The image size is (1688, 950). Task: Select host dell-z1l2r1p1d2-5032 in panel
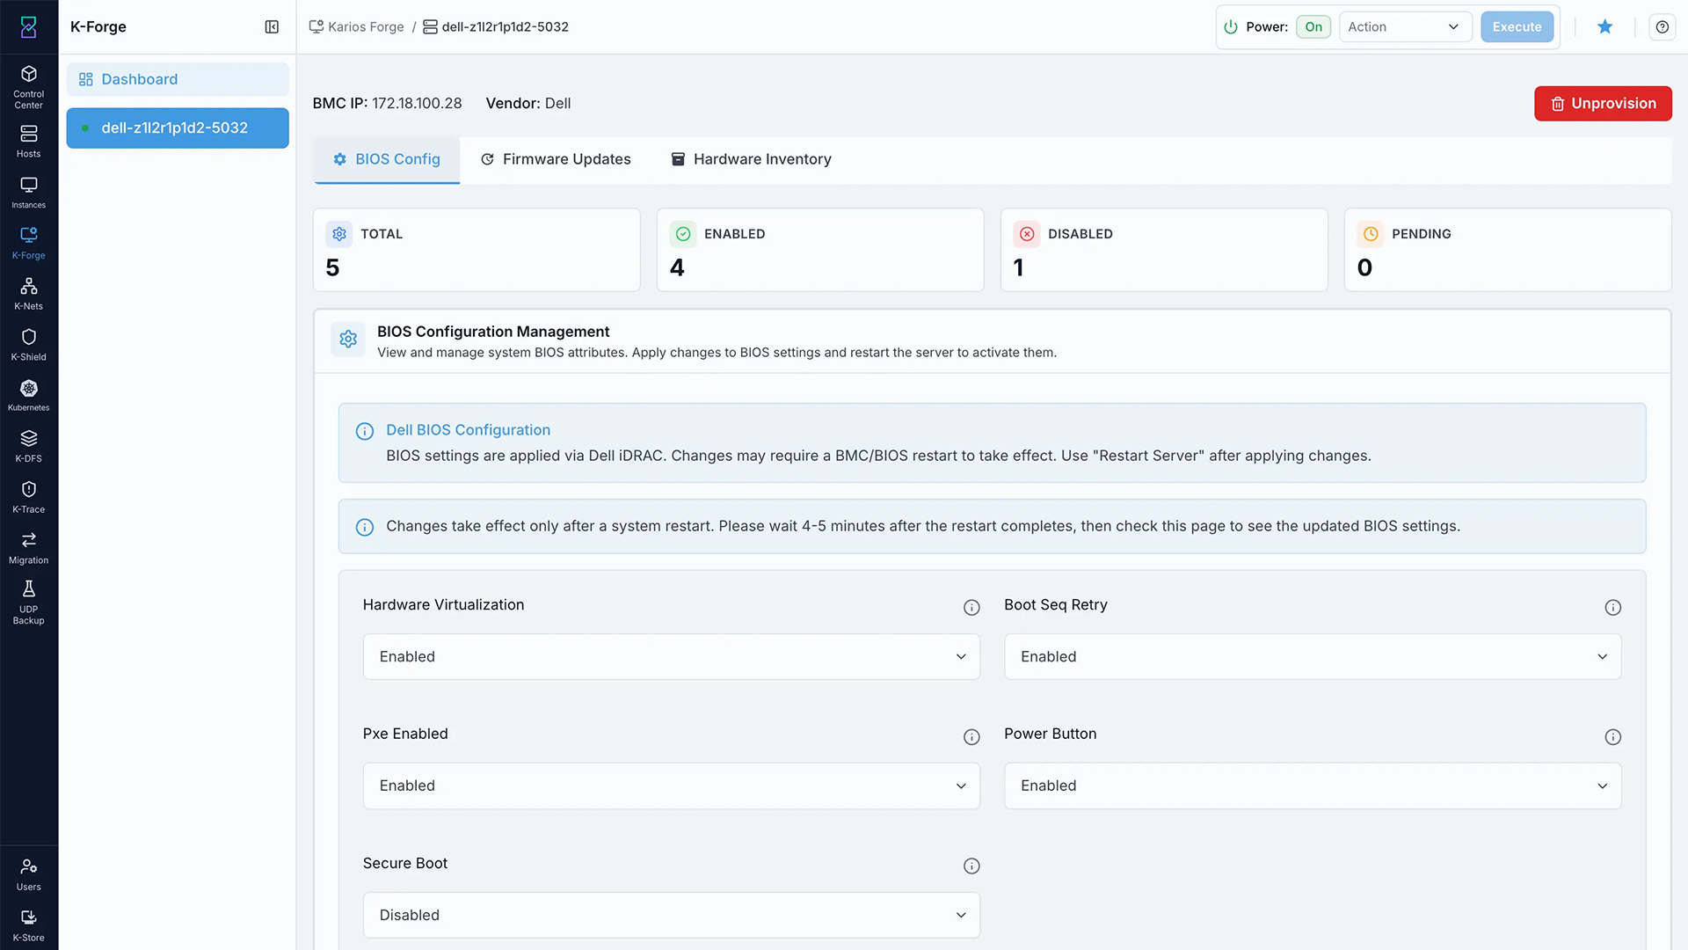click(x=178, y=128)
